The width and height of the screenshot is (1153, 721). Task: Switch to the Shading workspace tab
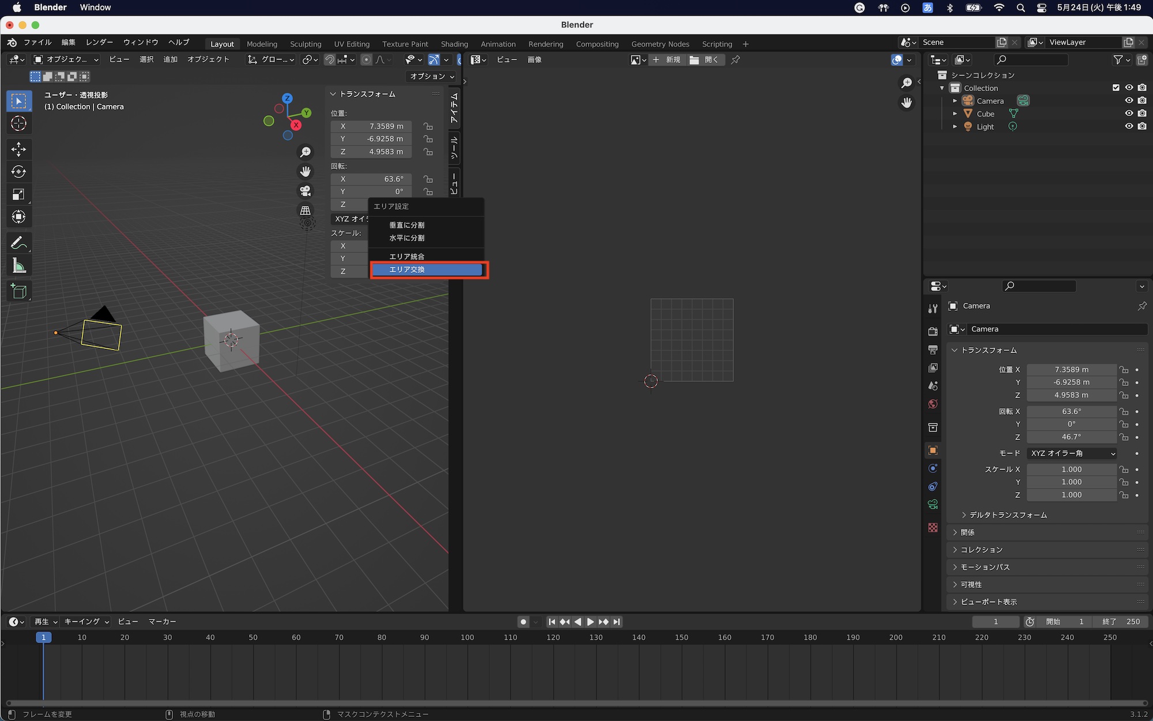(454, 44)
